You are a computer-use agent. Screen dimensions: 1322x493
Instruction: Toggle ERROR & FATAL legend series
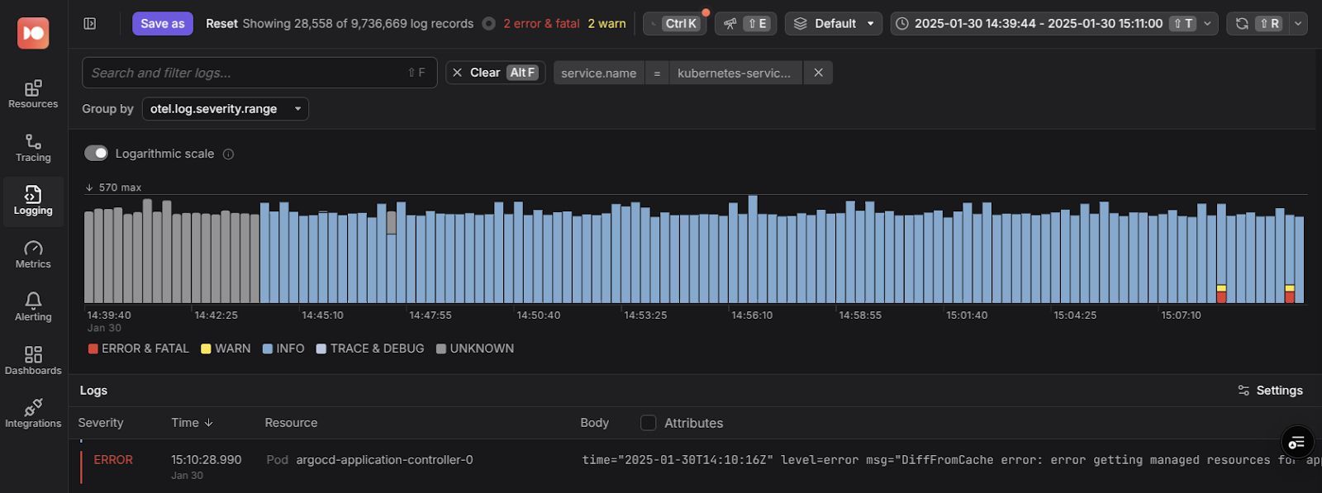pos(138,348)
